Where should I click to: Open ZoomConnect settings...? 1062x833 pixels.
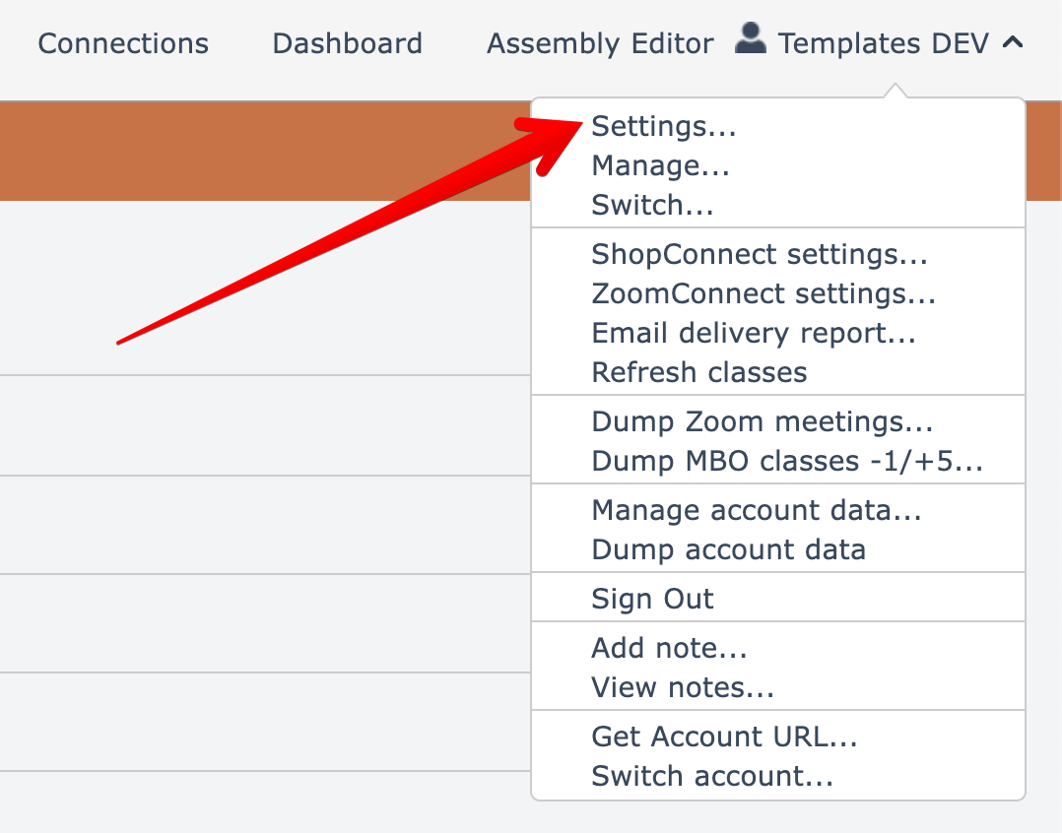click(763, 293)
